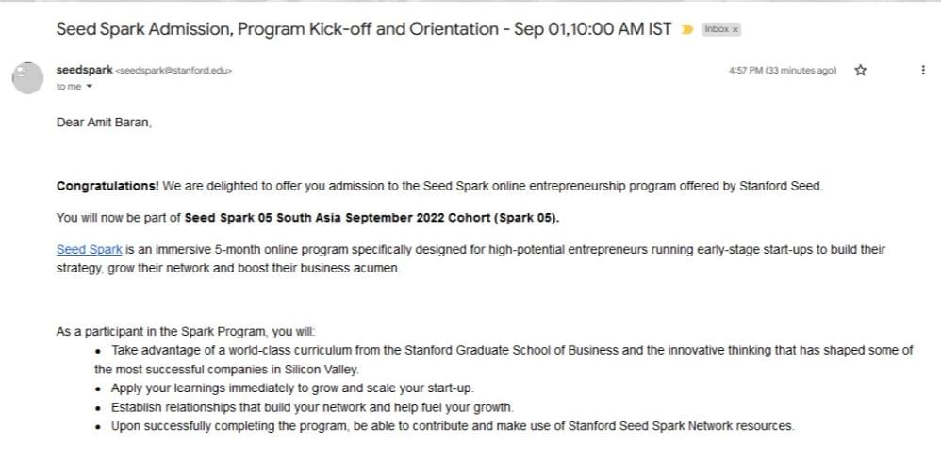The image size is (941, 462).
Task: Click the bullet about world-class curriculum
Action: [x=509, y=350]
